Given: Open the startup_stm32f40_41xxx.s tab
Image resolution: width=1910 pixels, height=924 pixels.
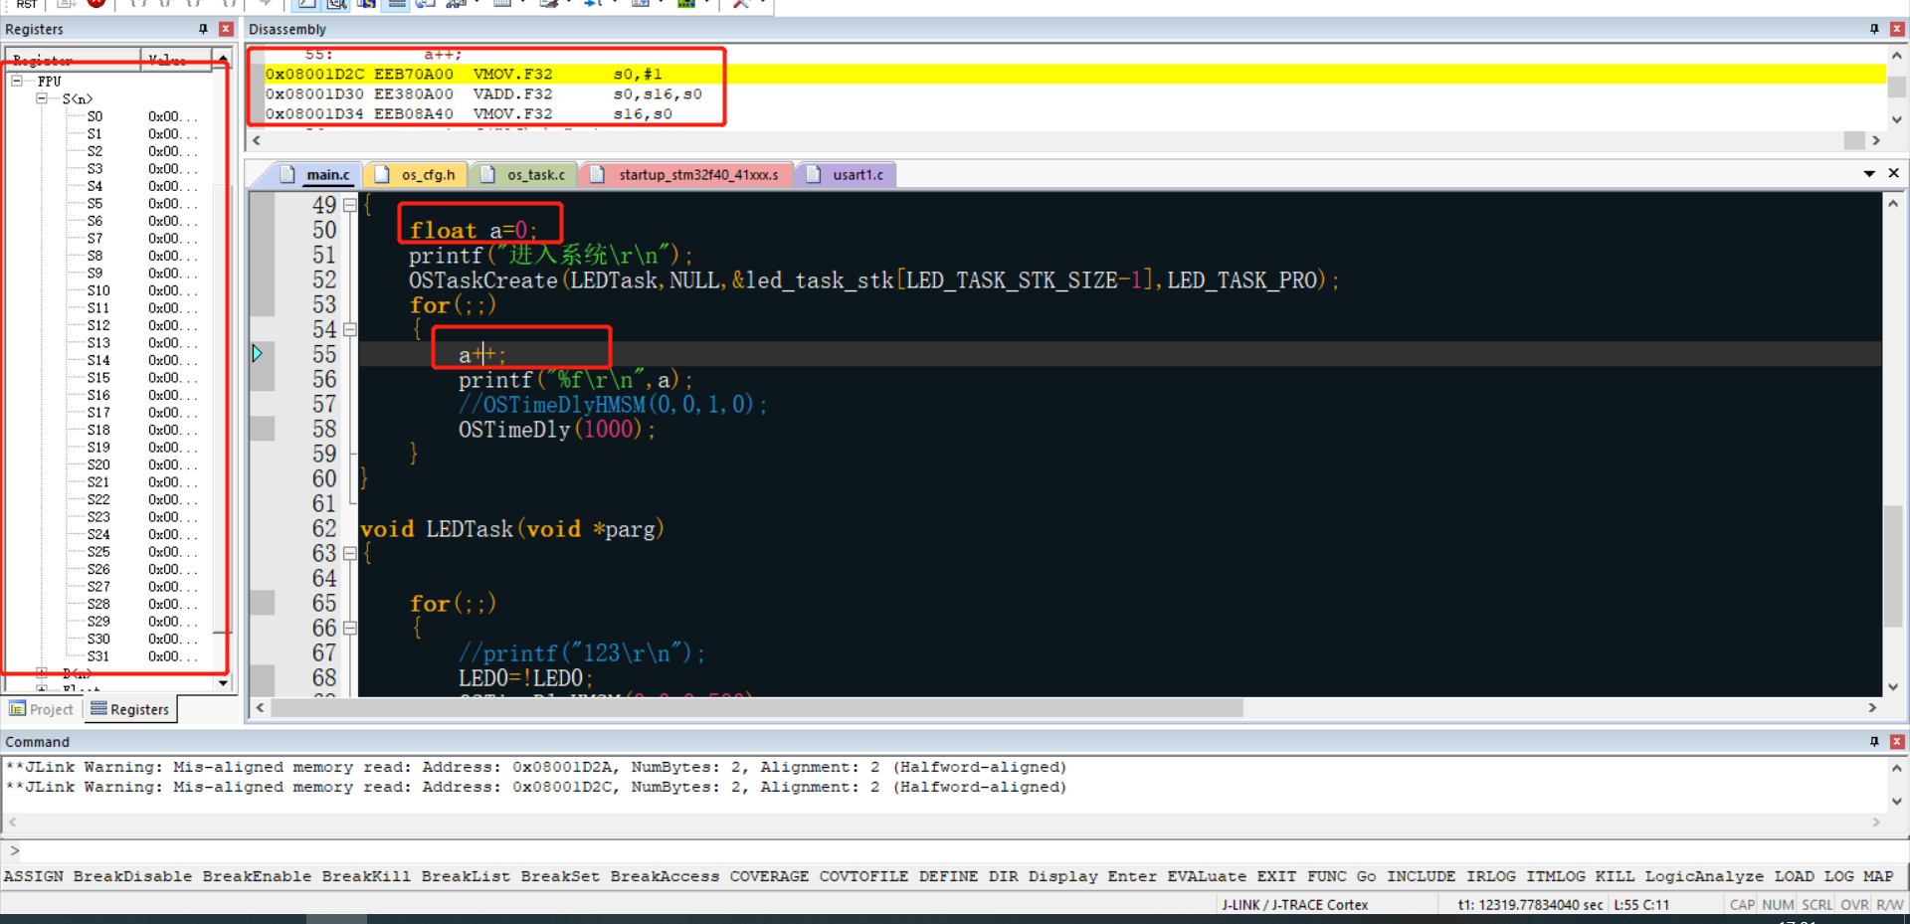Looking at the screenshot, I should pyautogui.click(x=698, y=175).
